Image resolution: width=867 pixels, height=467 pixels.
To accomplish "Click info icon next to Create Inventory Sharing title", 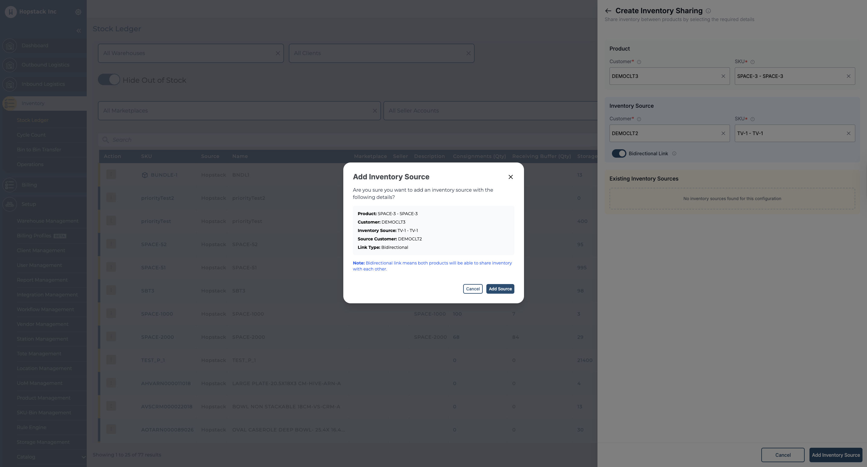I will [708, 11].
